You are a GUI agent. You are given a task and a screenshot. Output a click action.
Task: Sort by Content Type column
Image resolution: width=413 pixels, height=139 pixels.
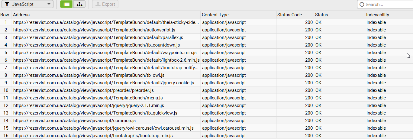click(x=215, y=15)
